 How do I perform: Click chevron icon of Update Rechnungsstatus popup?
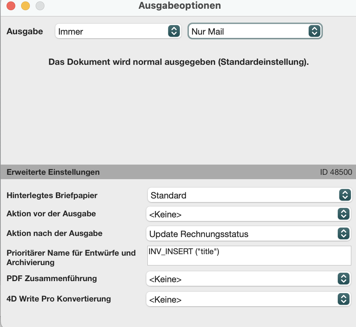click(x=344, y=233)
